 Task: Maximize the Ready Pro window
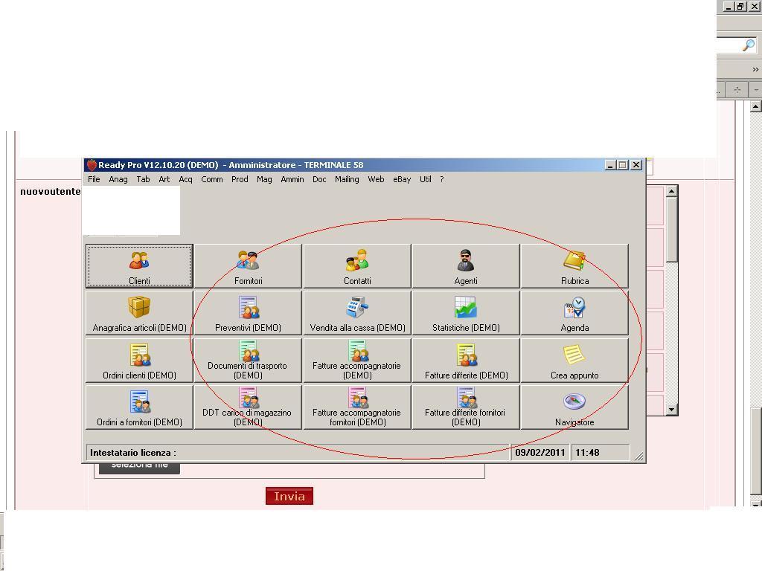click(623, 165)
